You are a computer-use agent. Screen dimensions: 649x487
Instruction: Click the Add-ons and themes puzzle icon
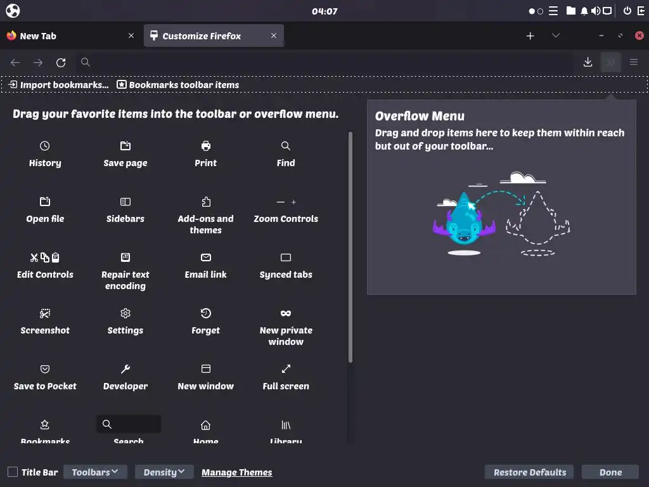coord(206,202)
